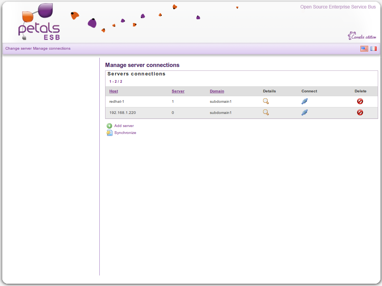
Task: View details for 192.168.1.220 host
Action: (x=266, y=112)
